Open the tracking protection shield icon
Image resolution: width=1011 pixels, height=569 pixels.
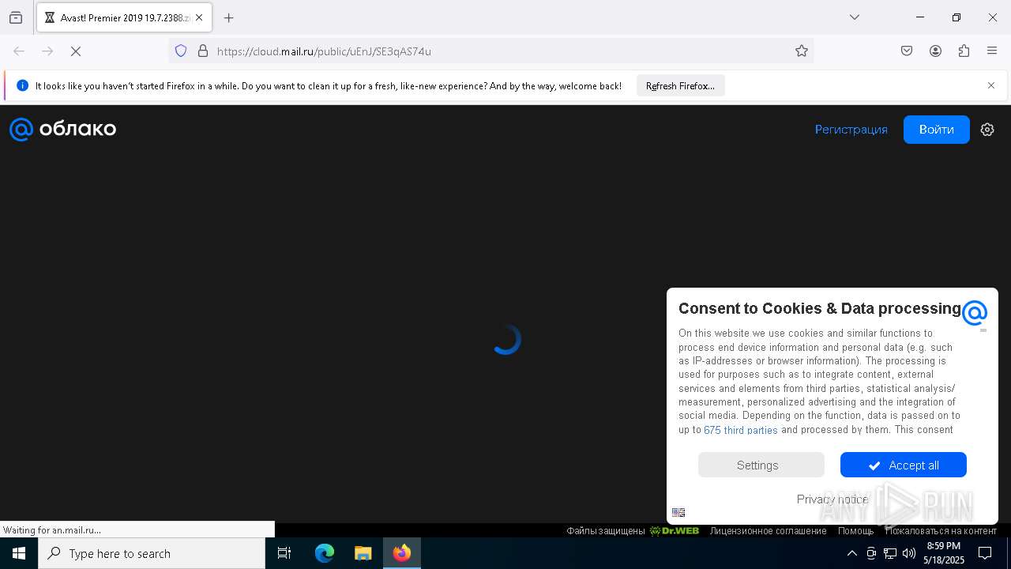[181, 51]
